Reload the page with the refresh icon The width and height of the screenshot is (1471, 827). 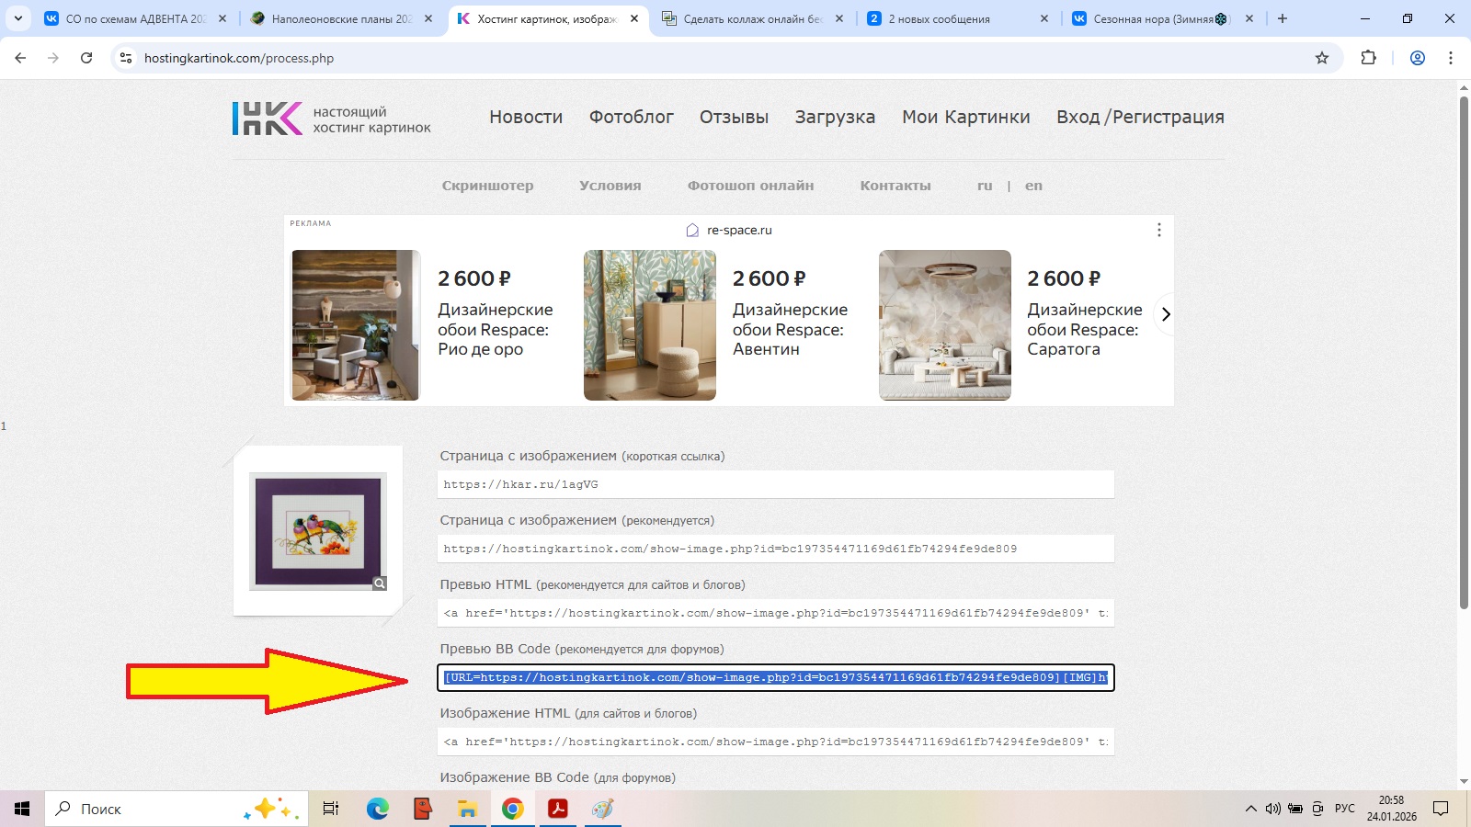[x=86, y=58]
